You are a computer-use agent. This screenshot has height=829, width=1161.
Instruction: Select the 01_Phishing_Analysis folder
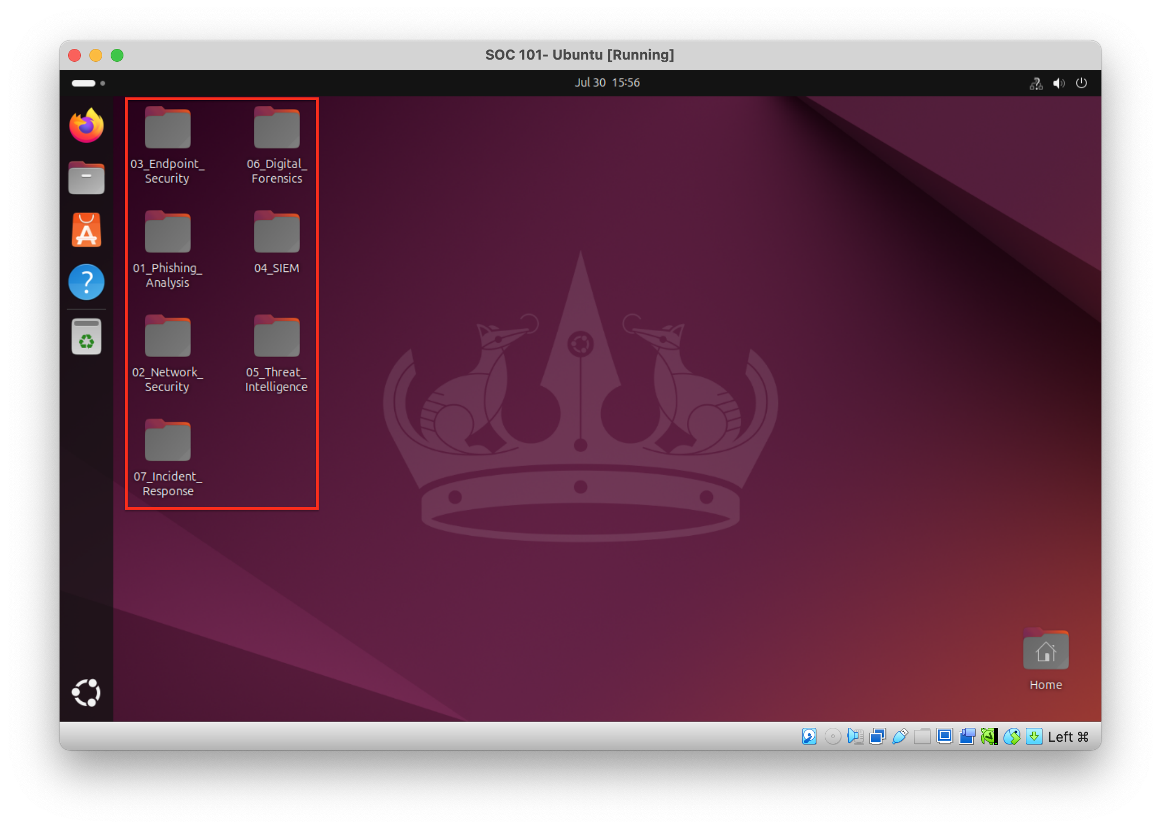tap(168, 250)
